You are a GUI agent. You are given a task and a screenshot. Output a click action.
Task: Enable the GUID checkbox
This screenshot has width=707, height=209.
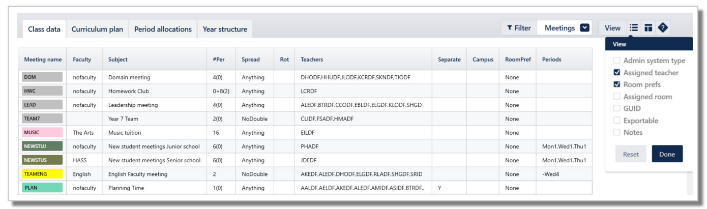[x=617, y=108]
